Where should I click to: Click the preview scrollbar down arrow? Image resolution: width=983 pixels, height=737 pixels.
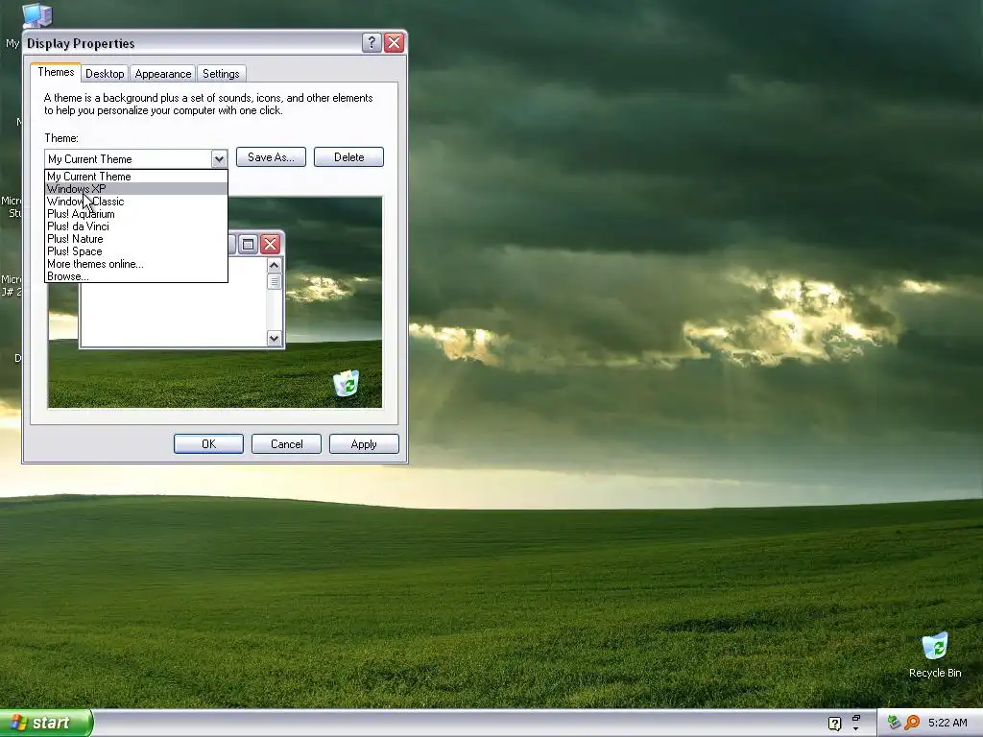point(274,339)
